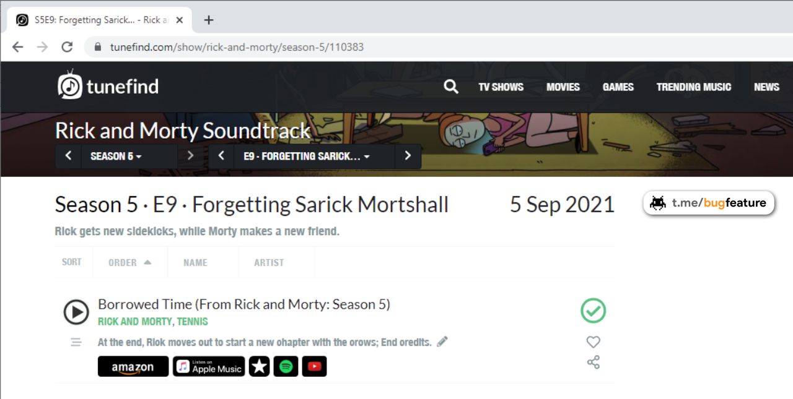
Task: Go forward in browser history
Action: coord(42,47)
